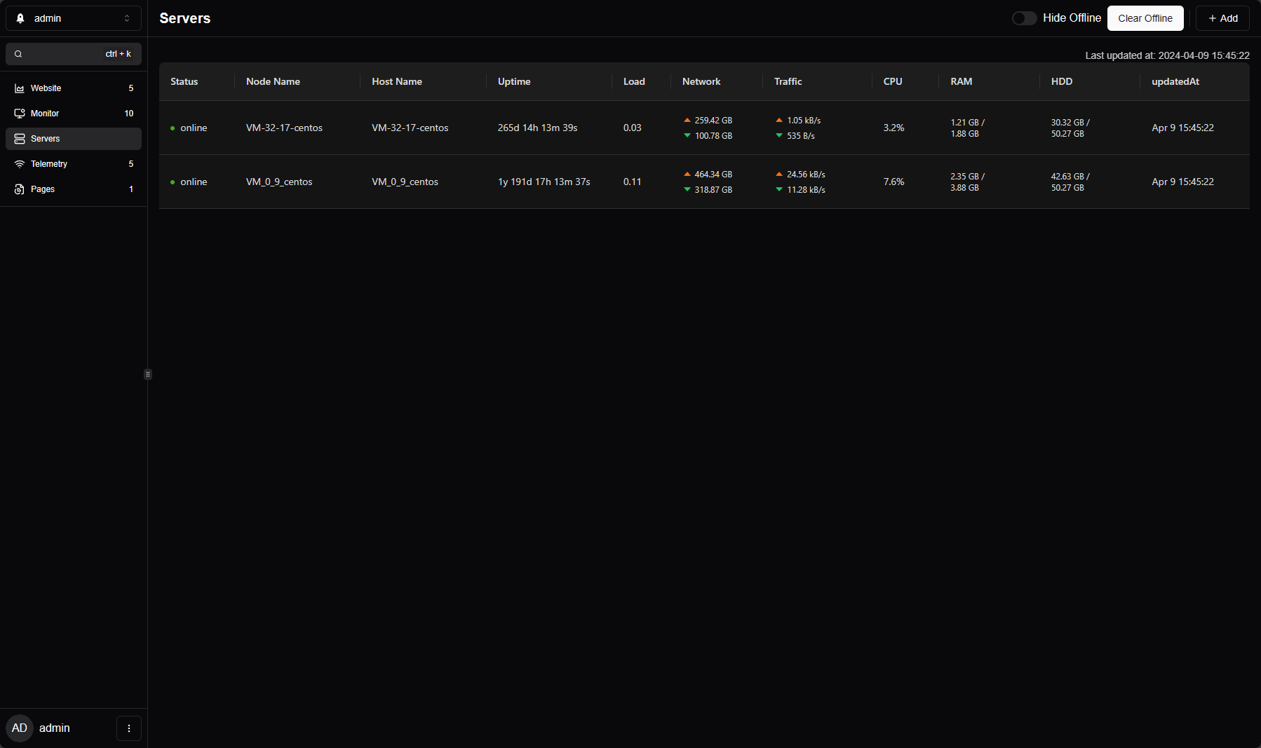Click the Add server button
The image size is (1261, 748).
(1222, 18)
